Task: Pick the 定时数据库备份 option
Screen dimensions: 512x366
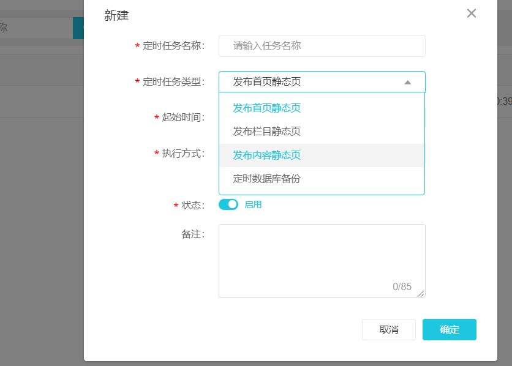Action: point(267,179)
